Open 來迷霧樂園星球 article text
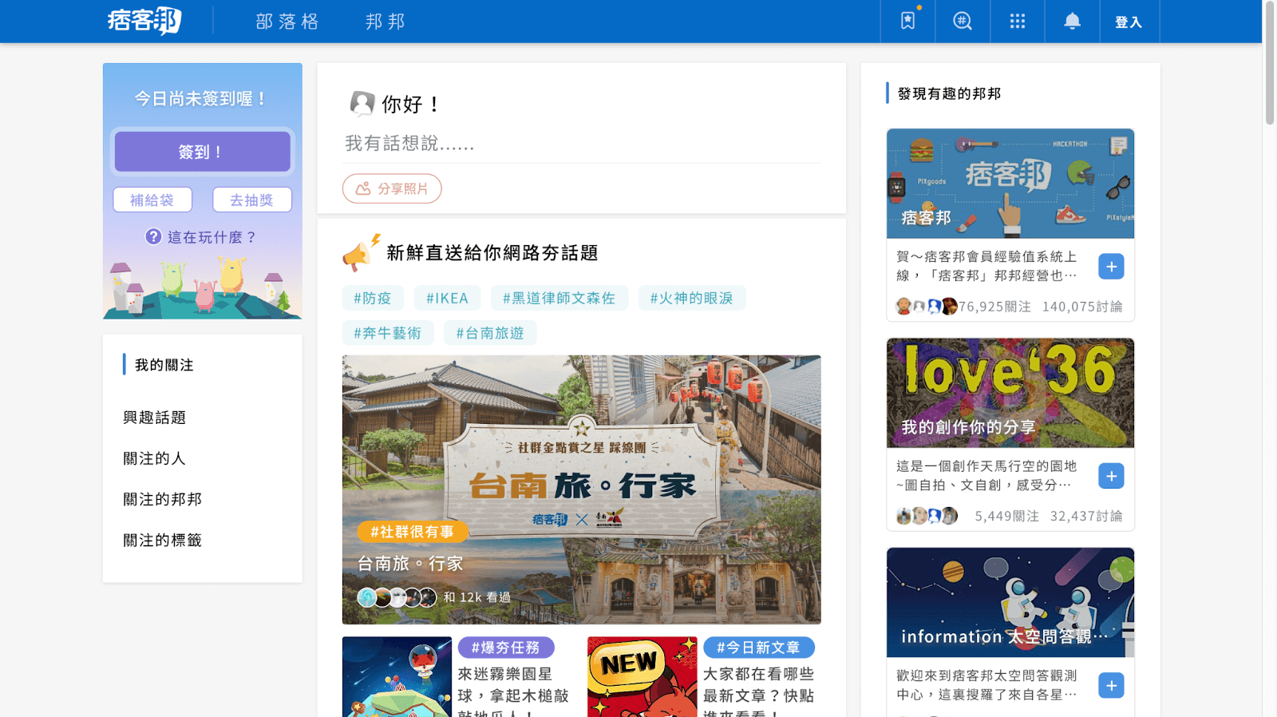The height and width of the screenshot is (717, 1277). pos(513,691)
